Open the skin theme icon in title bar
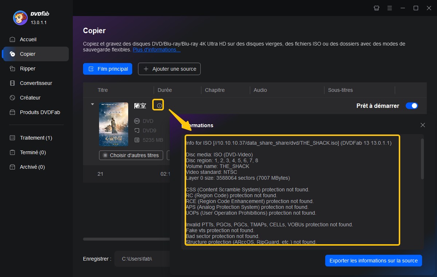 377,8
